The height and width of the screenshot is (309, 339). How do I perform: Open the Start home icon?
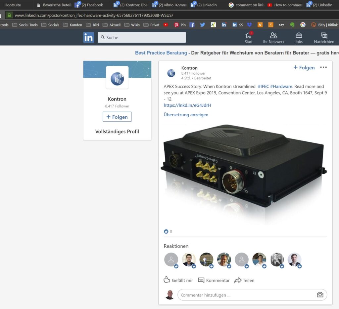click(249, 36)
